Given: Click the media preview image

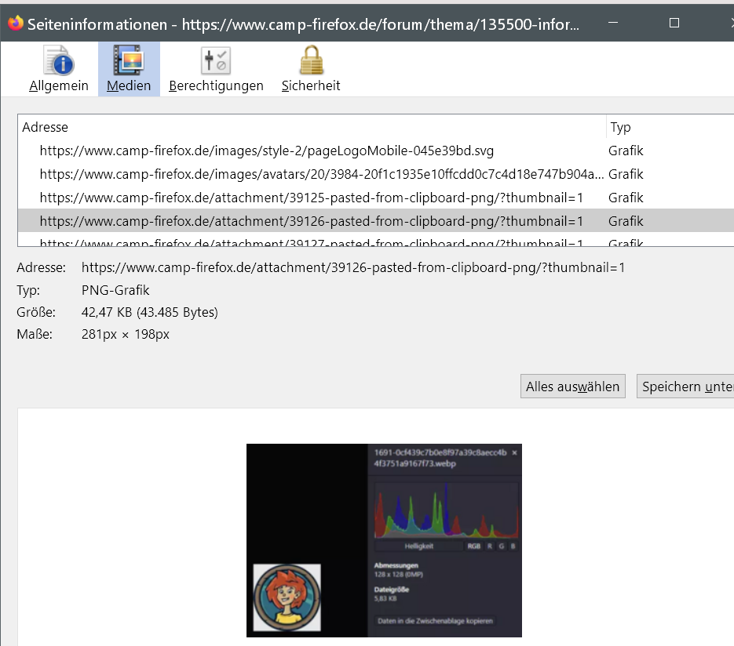Looking at the screenshot, I should [x=384, y=540].
